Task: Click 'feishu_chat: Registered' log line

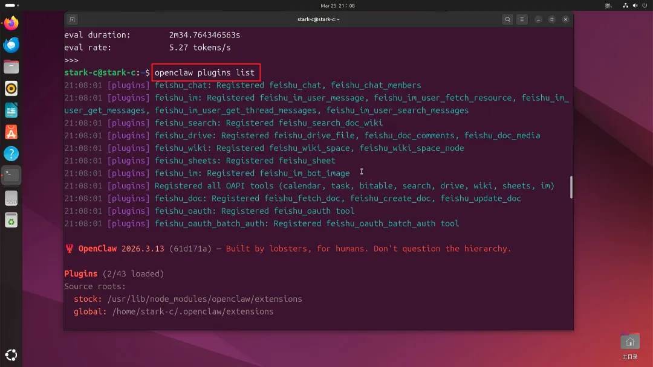Action: coord(243,85)
